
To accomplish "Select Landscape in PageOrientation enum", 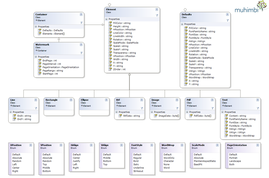I will coord(235,161).
